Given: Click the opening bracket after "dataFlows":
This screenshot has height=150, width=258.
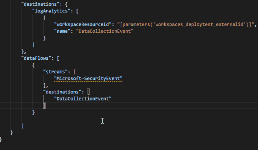Looking at the screenshot, I should click(x=58, y=58).
